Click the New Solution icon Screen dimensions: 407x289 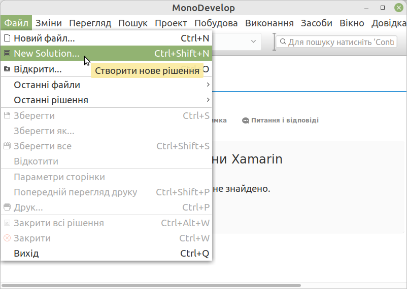coord(7,53)
